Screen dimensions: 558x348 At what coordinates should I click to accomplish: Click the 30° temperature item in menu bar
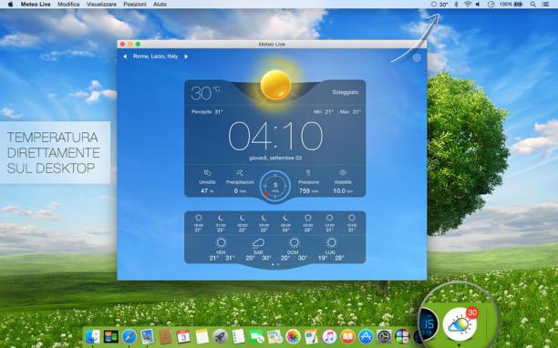tap(439, 5)
